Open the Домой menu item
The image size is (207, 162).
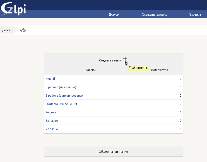[114, 15]
